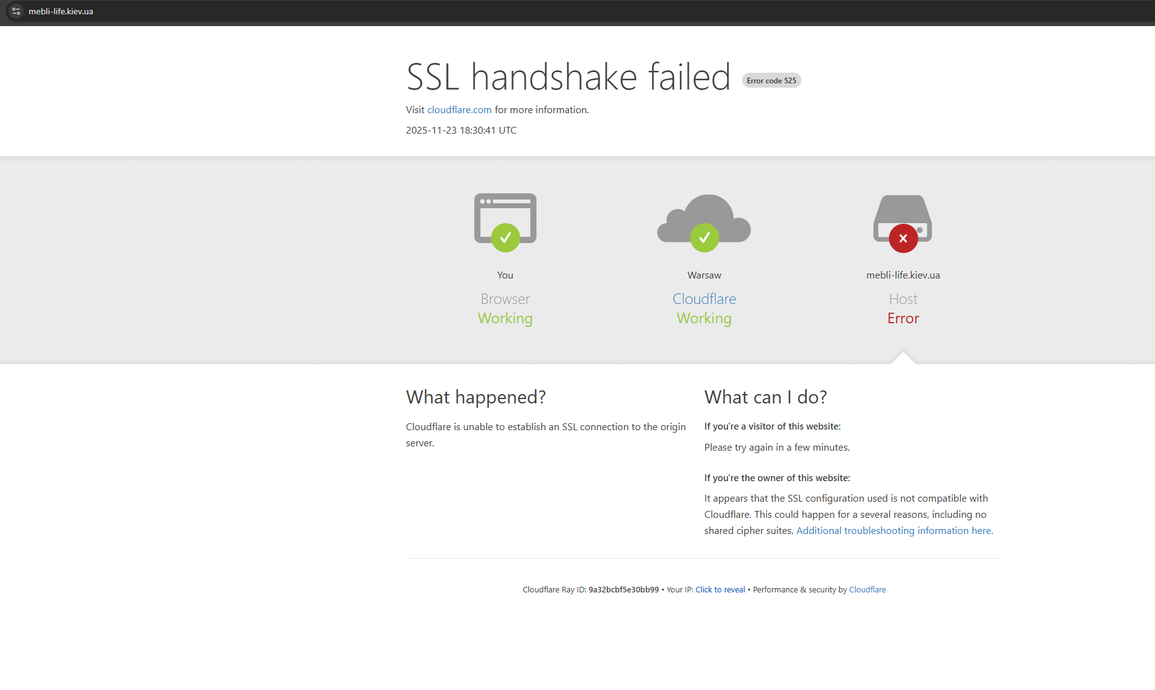The image size is (1155, 690).
Task: Reveal your IP via Click to reveal
Action: pos(720,590)
